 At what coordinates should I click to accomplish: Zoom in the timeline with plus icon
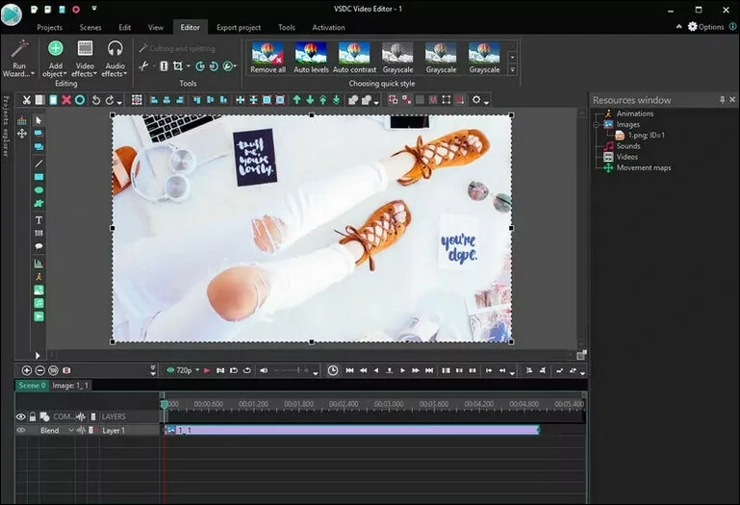pyautogui.click(x=26, y=370)
